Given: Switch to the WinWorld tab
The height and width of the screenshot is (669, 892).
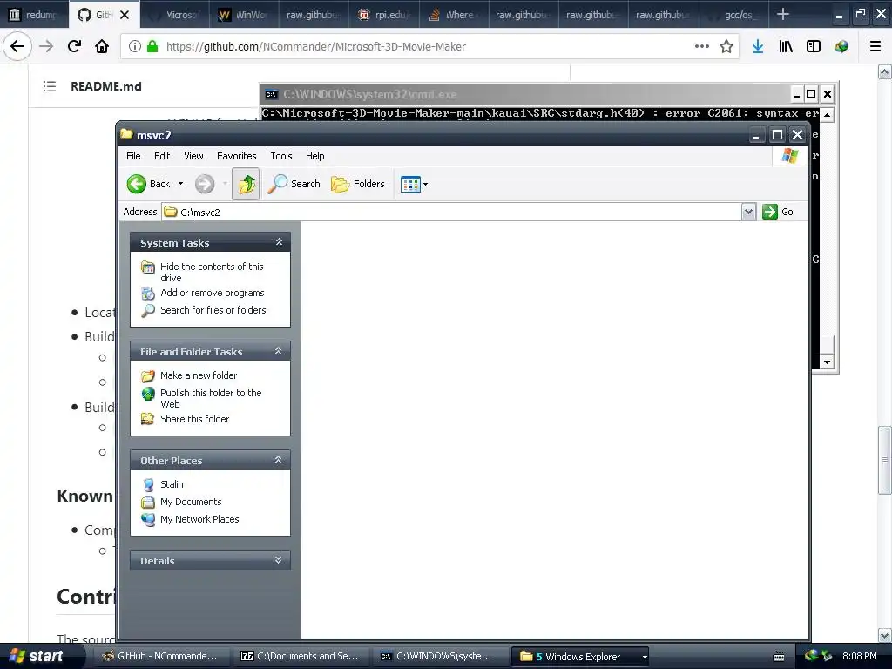Looking at the screenshot, I should point(245,15).
